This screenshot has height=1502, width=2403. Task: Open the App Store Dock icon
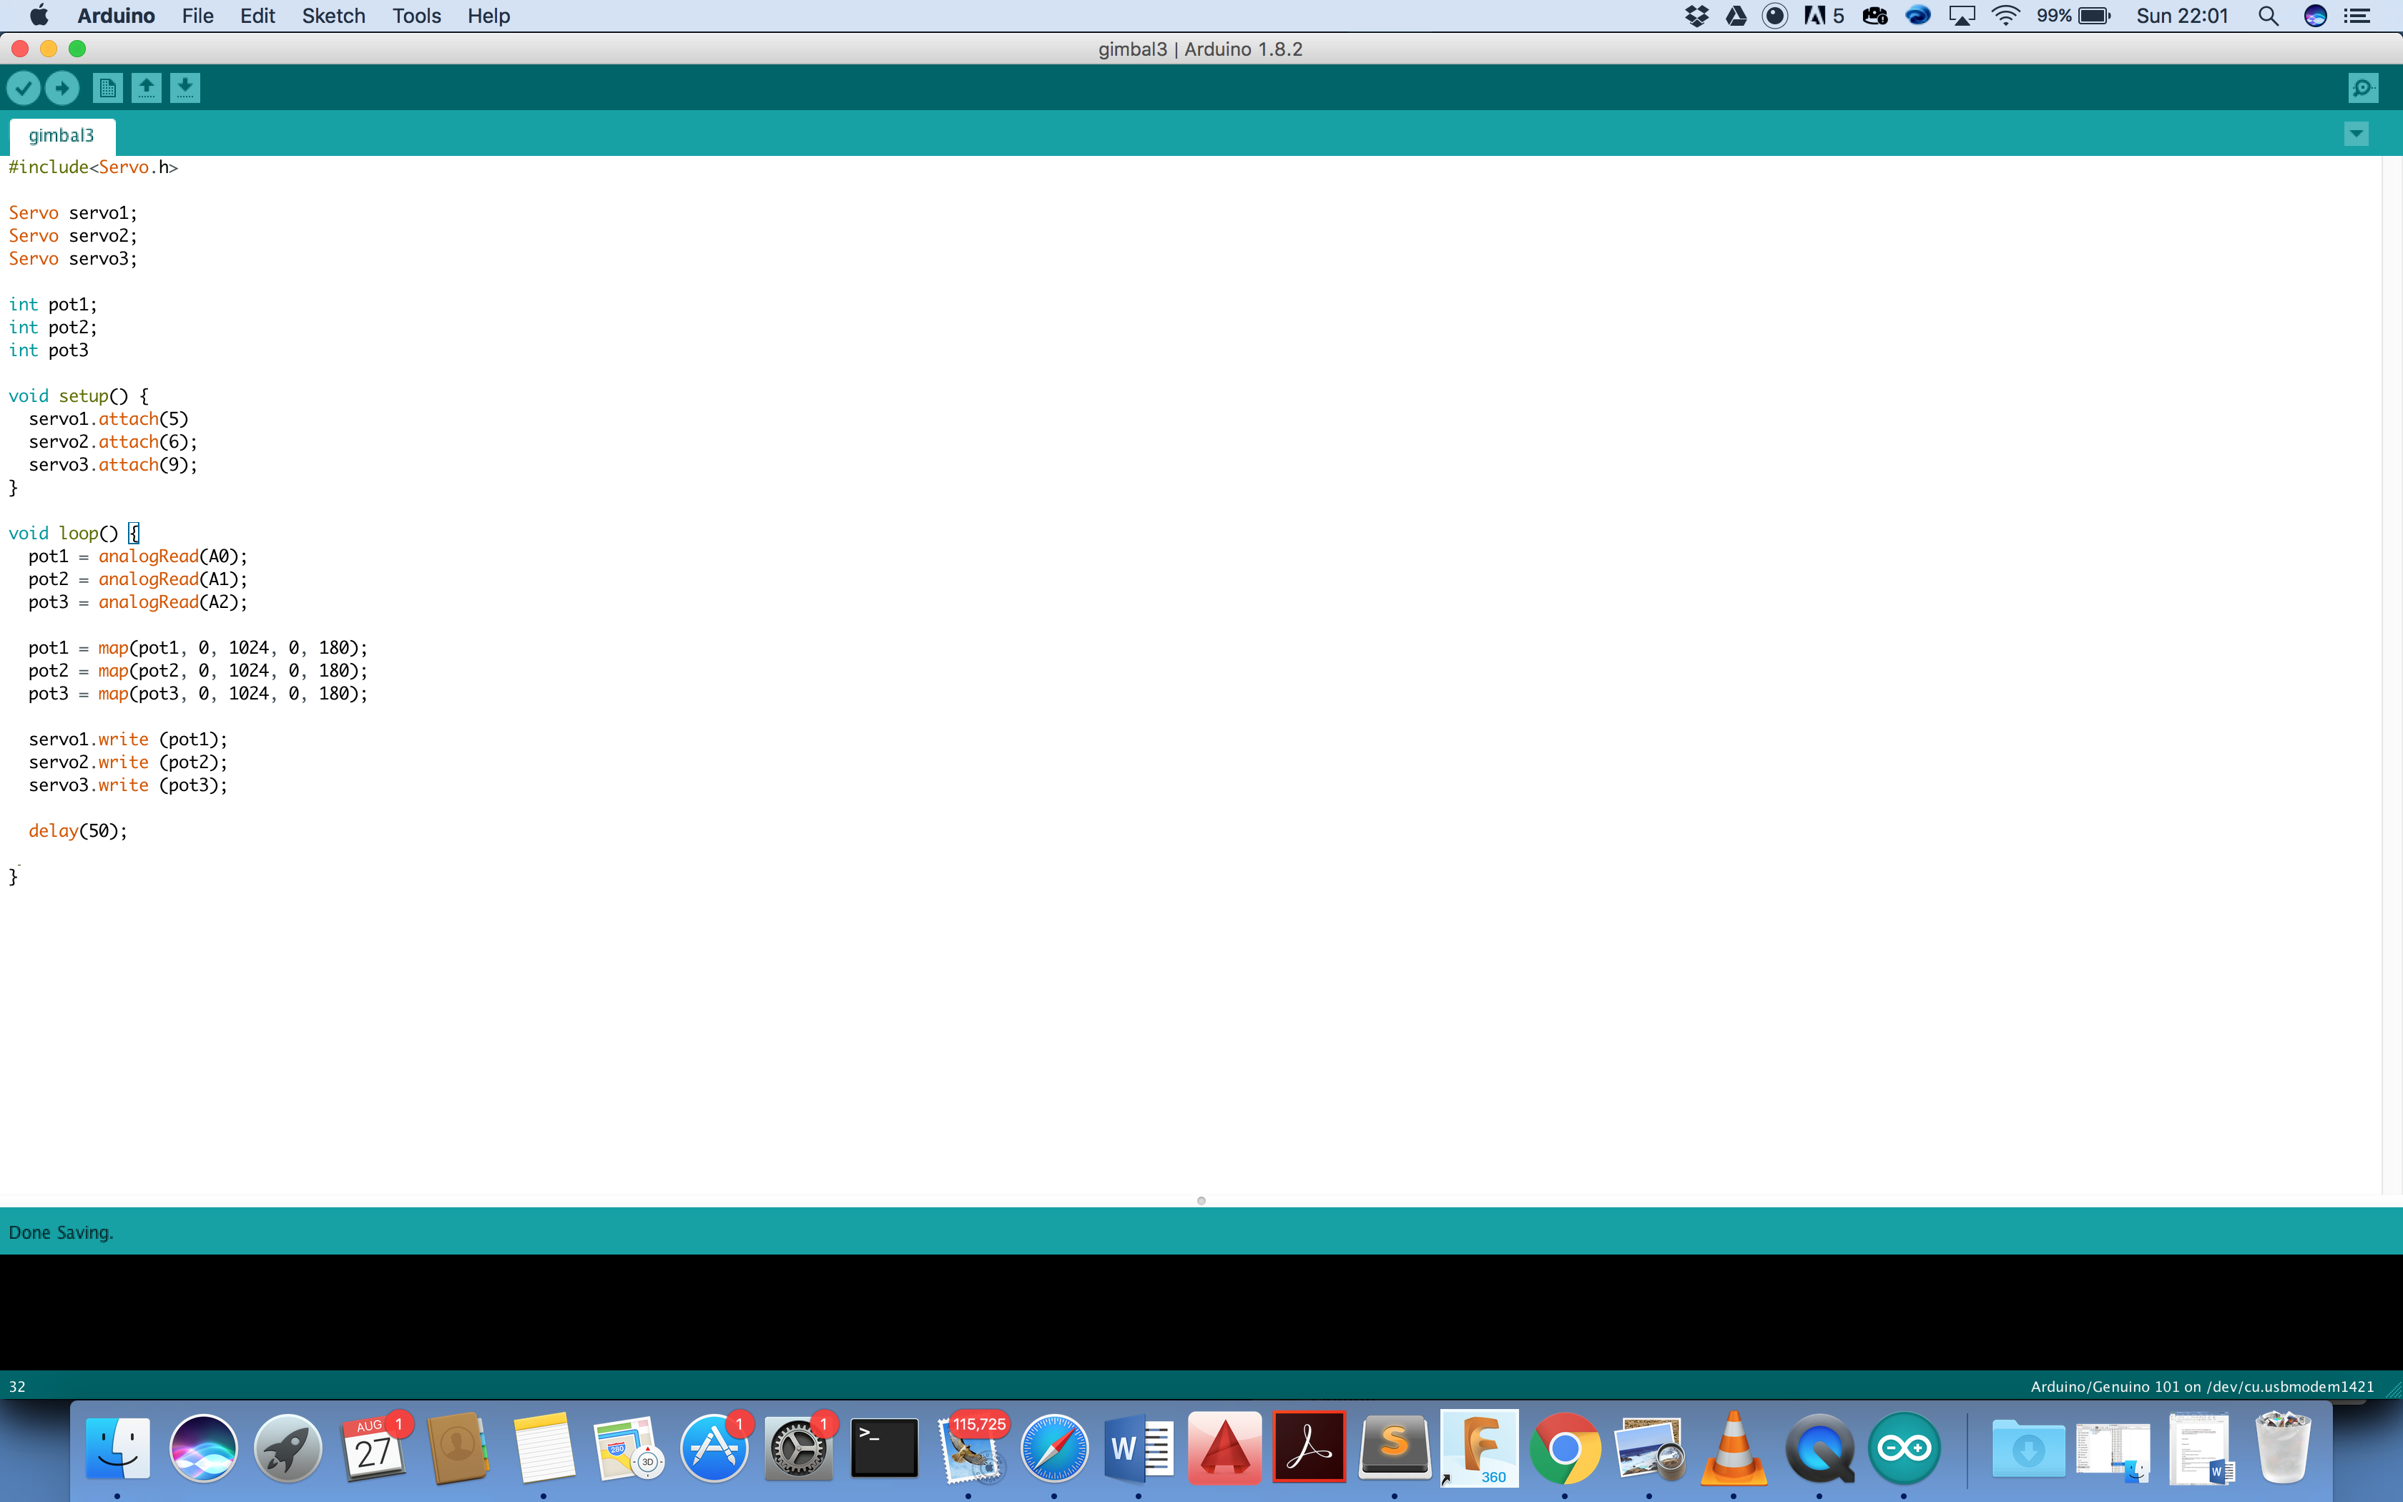tap(713, 1448)
